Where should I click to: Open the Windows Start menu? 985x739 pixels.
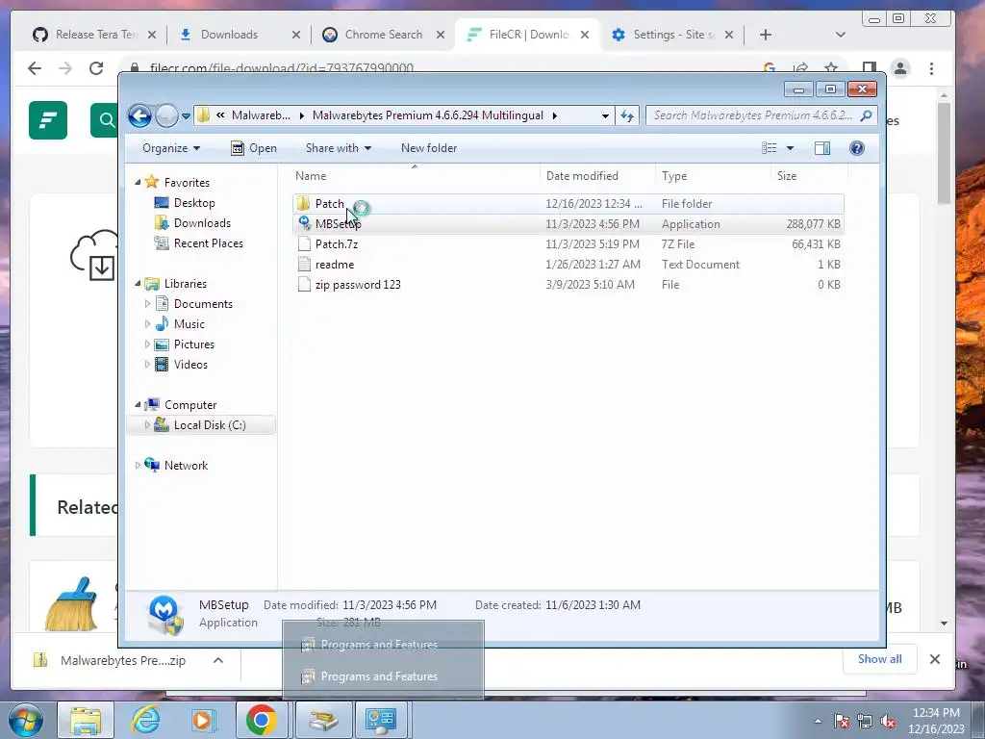26,720
